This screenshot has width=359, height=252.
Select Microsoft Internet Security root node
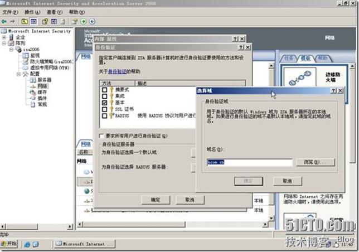[x=39, y=31]
